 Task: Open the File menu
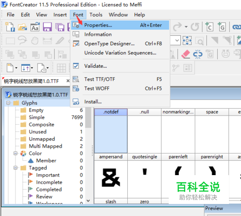(x=11, y=15)
